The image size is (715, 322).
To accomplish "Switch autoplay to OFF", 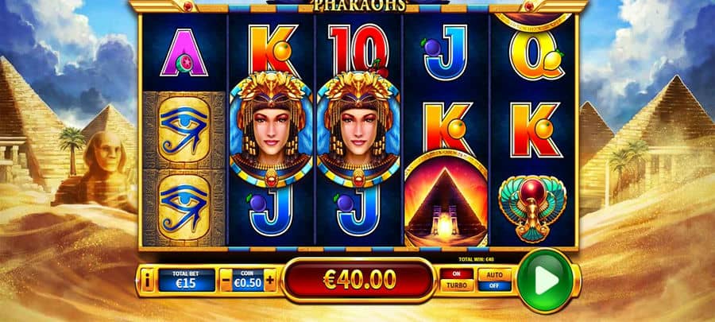I will coord(495,286).
